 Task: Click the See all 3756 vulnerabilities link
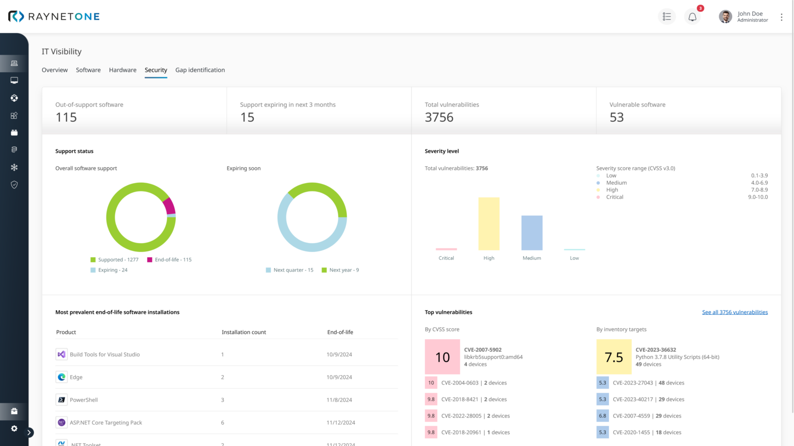(x=735, y=312)
